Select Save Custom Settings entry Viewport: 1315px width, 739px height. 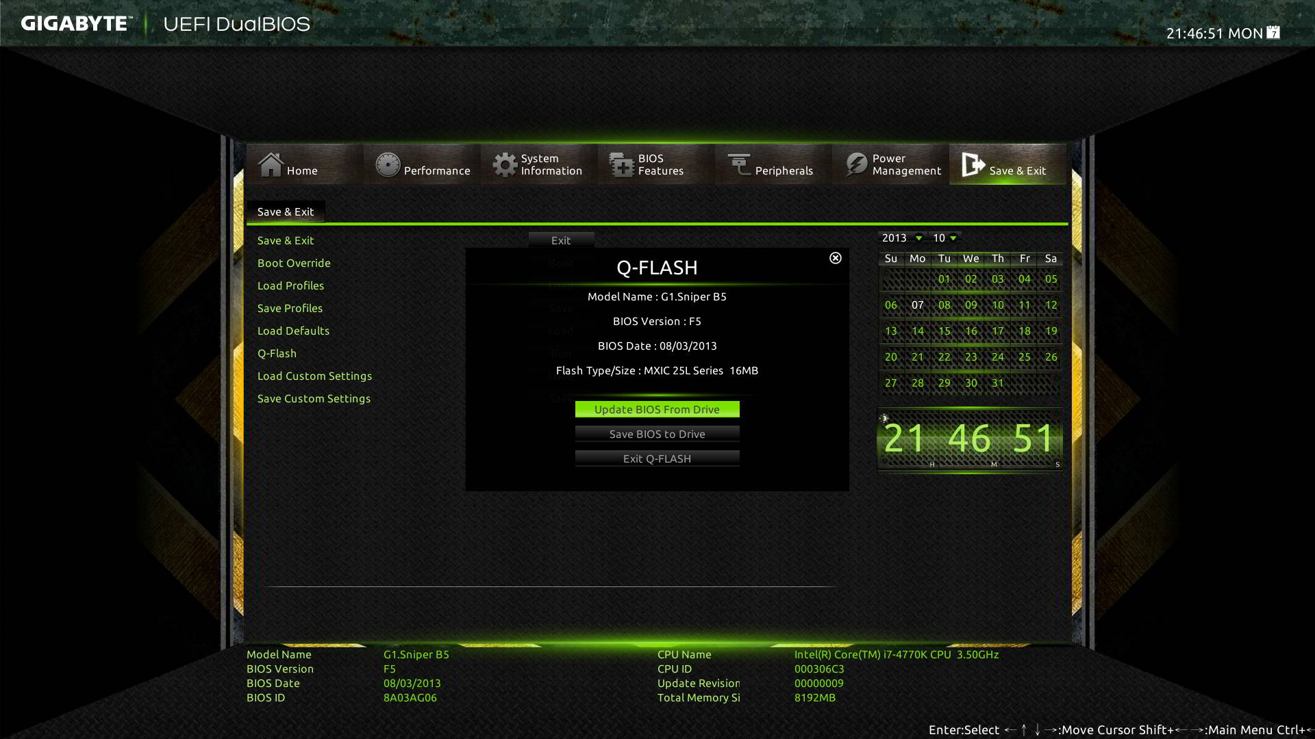coord(314,398)
